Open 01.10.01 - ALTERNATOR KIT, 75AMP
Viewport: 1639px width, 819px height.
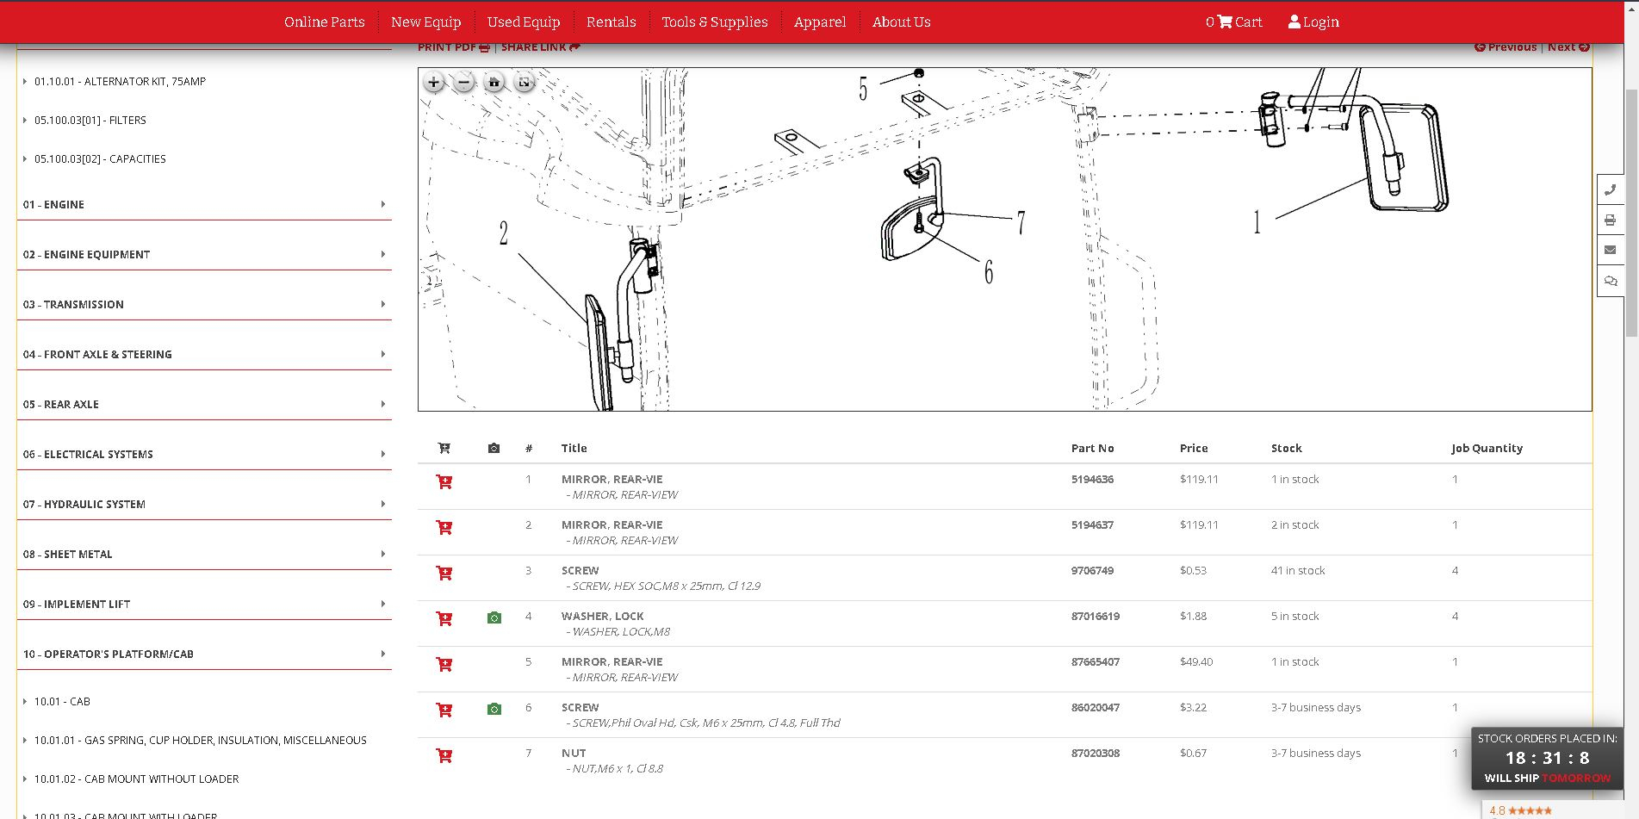pos(120,82)
